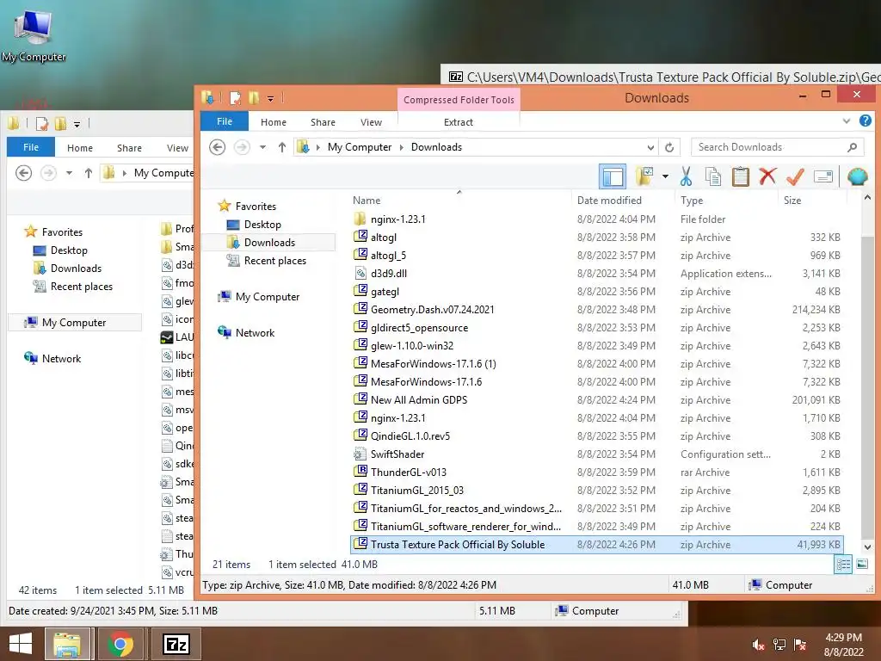
Task: Click My Computer breadcrumb in Downloads address bar
Action: pos(360,147)
